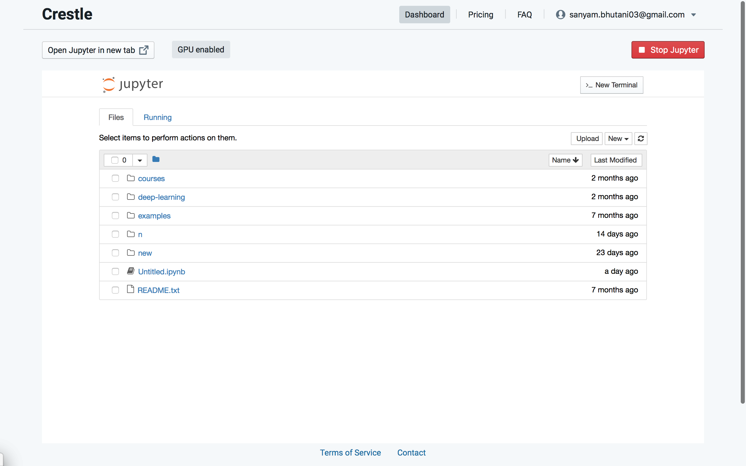Click the notebook icon beside Untitled.ipynb
746x466 pixels.
[131, 271]
